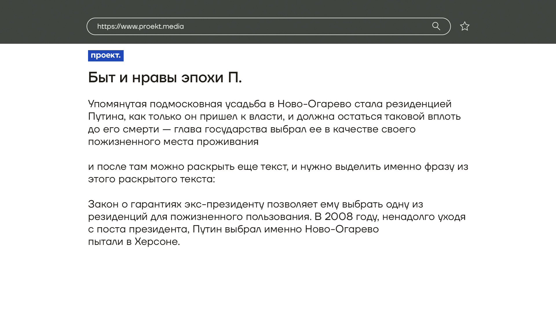This screenshot has width=556, height=313.
Task: Click the magnifying glass search icon
Action: tap(436, 26)
